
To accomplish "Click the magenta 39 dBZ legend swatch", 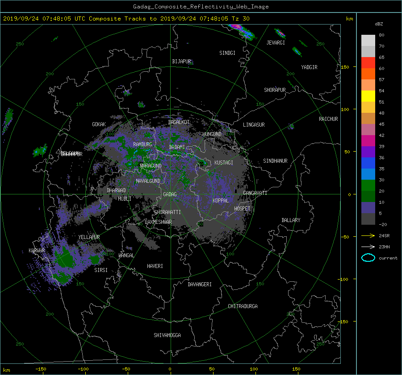I will click(x=368, y=140).
